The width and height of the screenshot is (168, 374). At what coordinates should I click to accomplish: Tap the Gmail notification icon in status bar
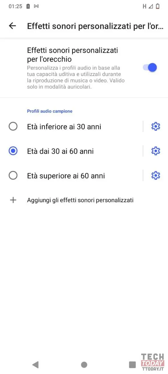36,6
